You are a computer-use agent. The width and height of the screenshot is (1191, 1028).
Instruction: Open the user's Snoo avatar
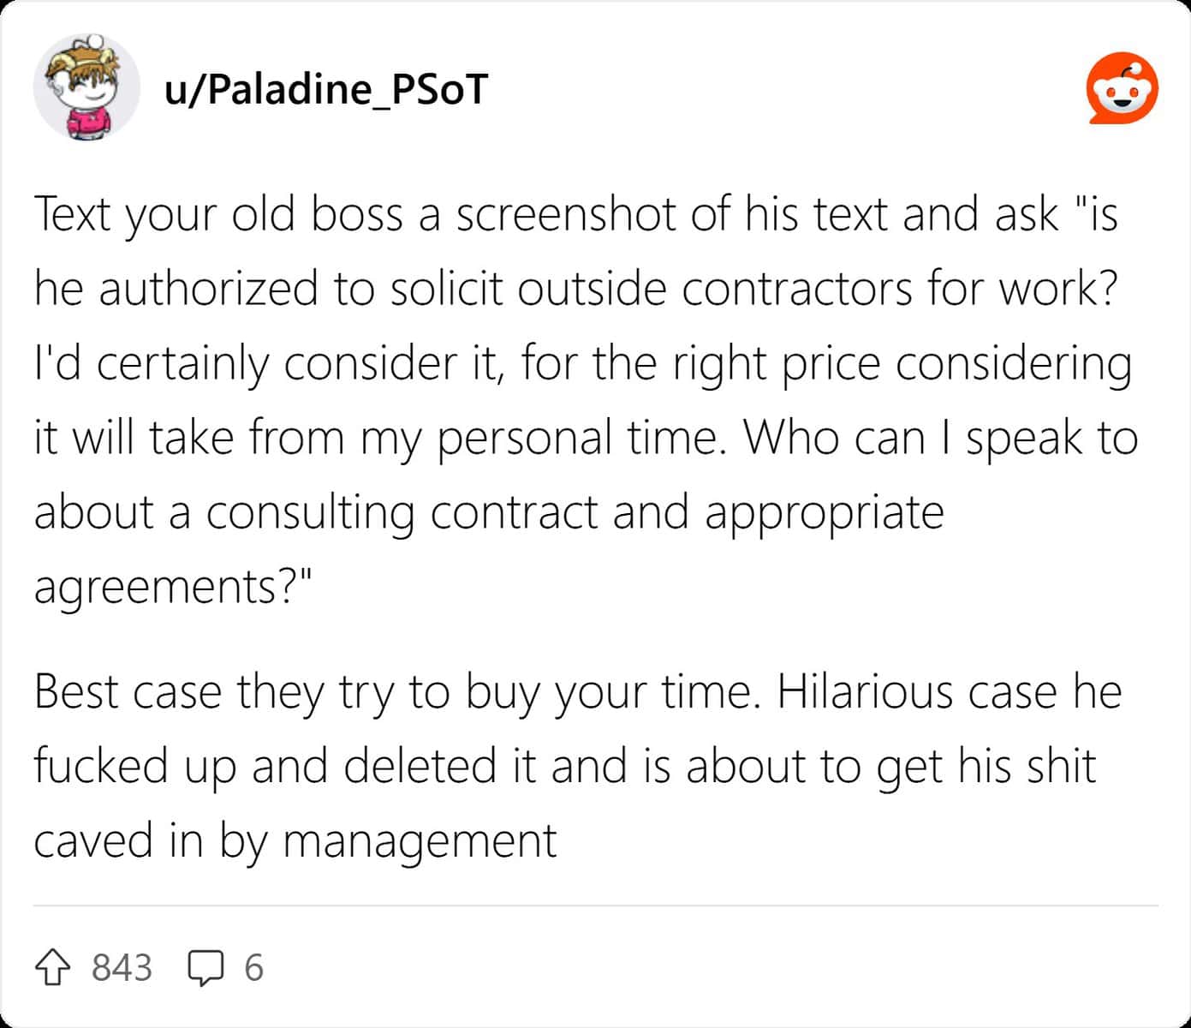pos(86,88)
